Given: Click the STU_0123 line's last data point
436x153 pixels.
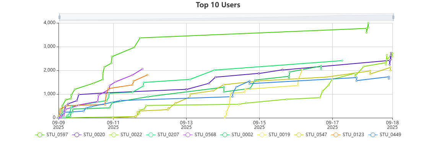Looking at the screenshot, I should pyautogui.click(x=147, y=75).
